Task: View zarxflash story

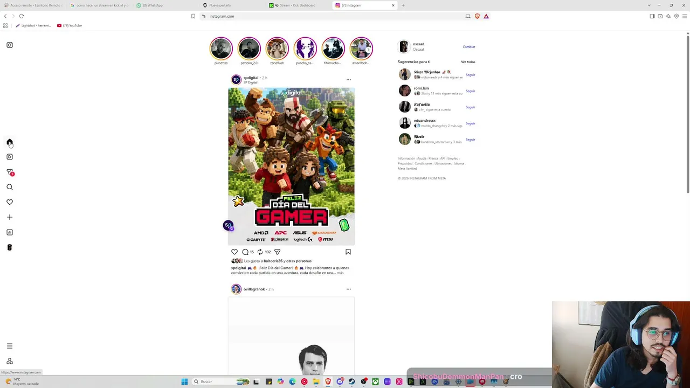Action: [277, 48]
